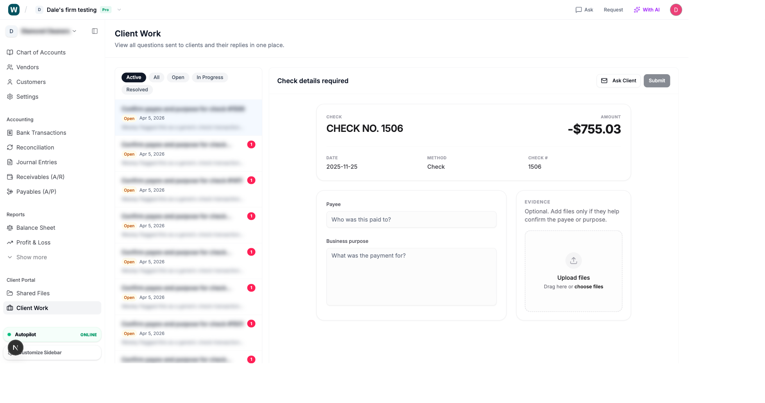The height and width of the screenshot is (403, 765).
Task: Switch to the All filter tab
Action: pos(156,77)
